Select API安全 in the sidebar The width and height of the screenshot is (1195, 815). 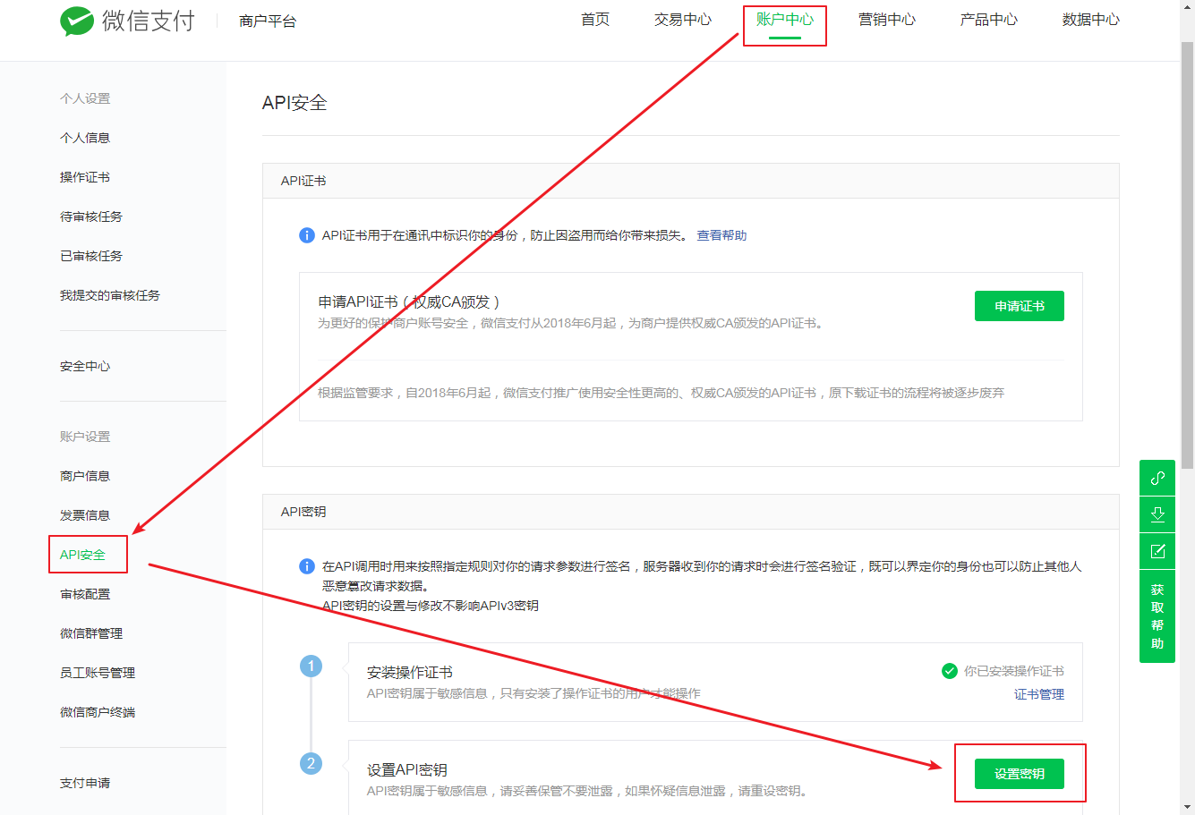click(82, 555)
